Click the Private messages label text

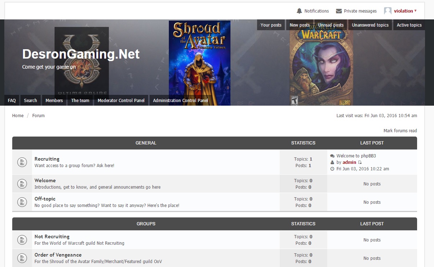(360, 11)
